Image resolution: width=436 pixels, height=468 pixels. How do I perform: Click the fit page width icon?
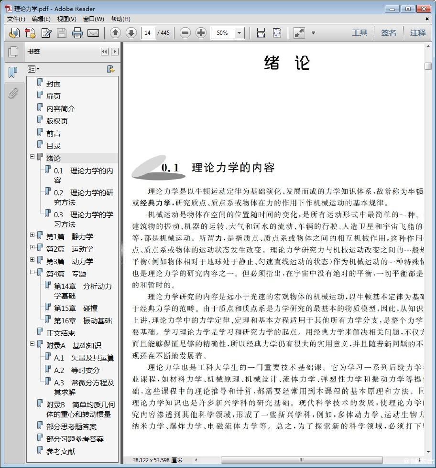261,33
